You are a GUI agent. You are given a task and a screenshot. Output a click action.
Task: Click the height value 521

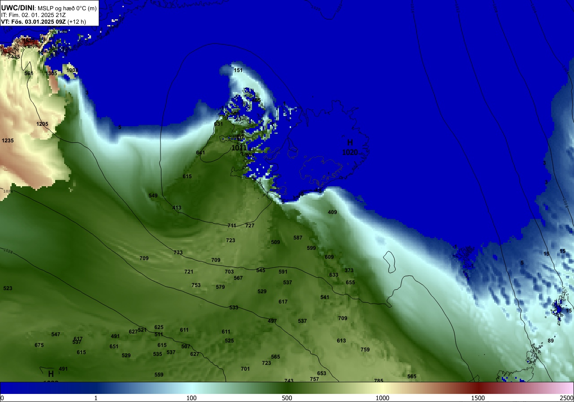tap(142, 330)
